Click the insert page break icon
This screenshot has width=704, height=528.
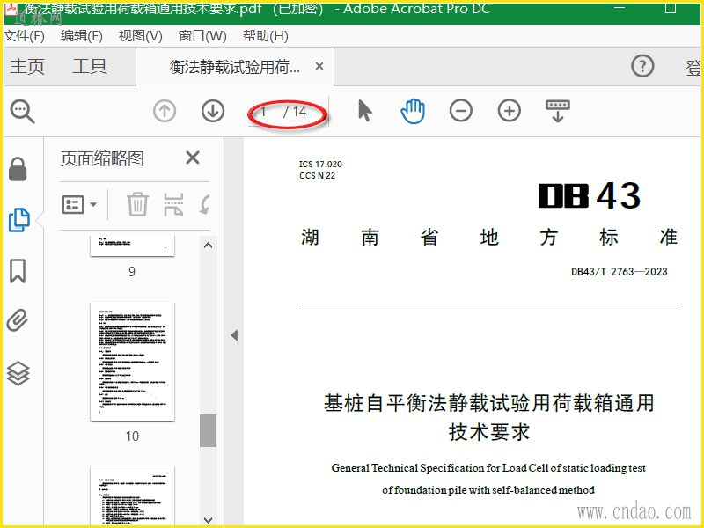click(173, 205)
